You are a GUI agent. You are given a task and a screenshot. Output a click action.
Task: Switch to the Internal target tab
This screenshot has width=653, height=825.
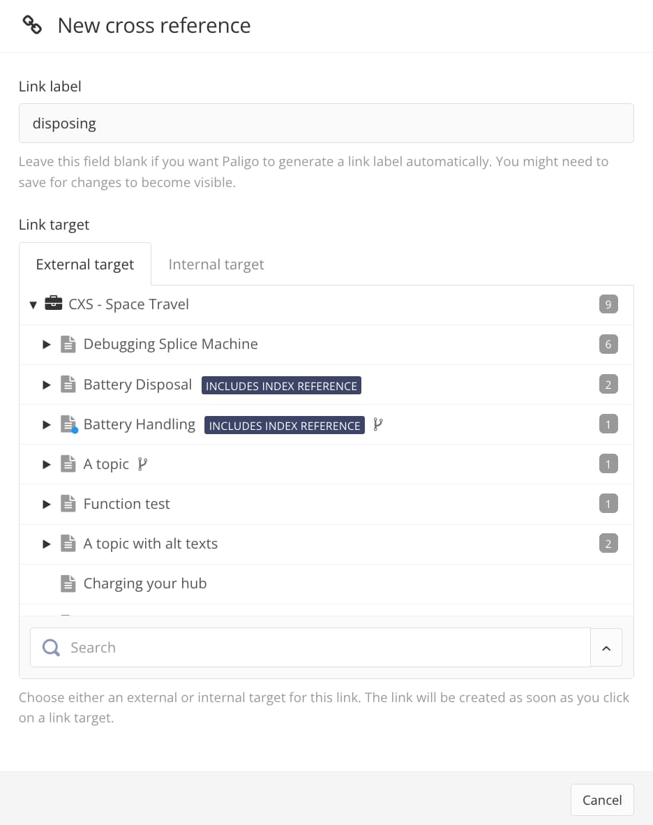pos(216,264)
